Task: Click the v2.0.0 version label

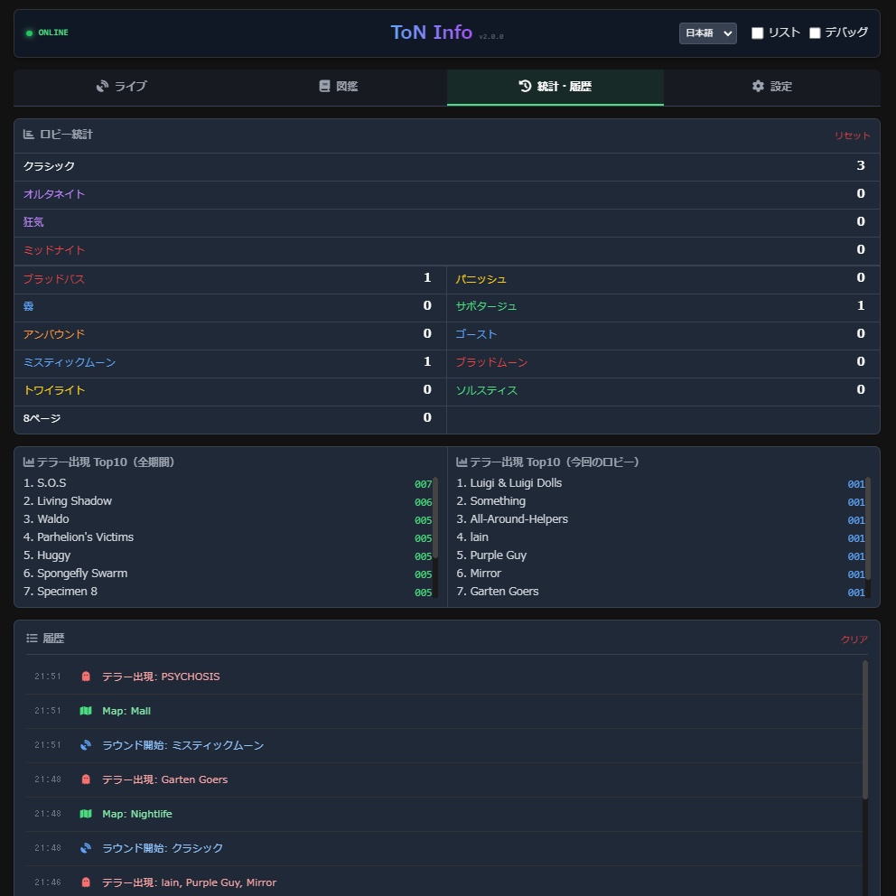Action: pos(490,36)
